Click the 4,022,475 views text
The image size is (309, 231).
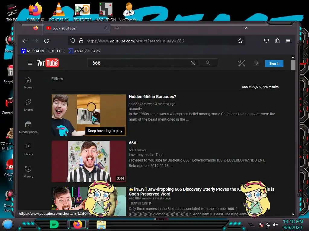coord(141,104)
